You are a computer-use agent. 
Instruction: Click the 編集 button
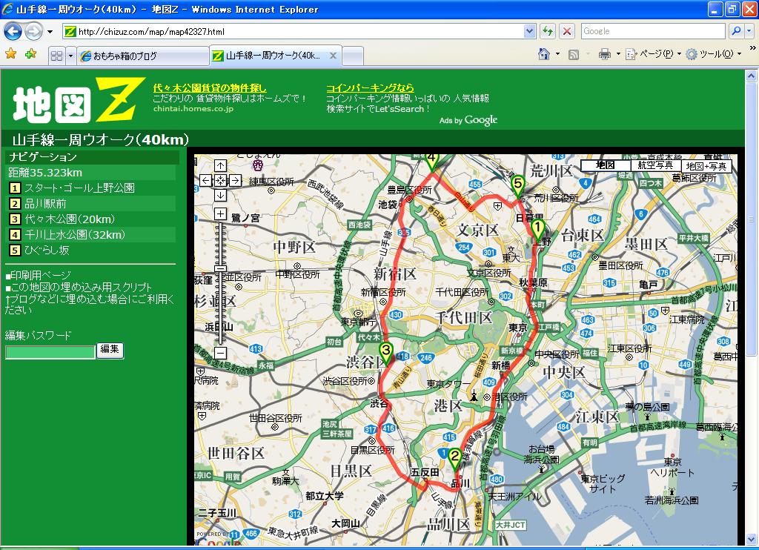click(x=110, y=350)
